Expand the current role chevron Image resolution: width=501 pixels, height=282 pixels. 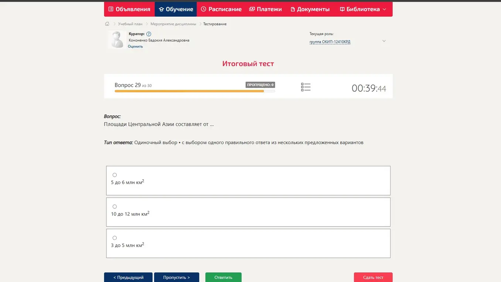tap(384, 41)
